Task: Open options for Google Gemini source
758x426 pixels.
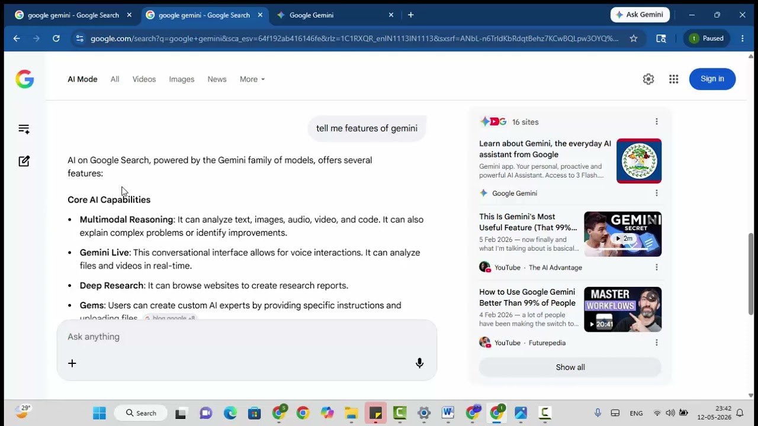Action: click(x=656, y=193)
